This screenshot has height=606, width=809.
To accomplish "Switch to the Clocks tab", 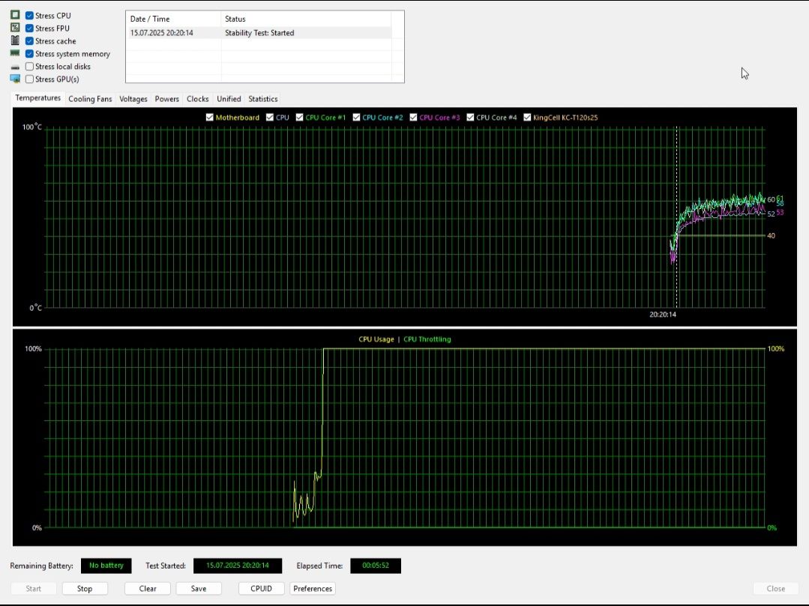I will [198, 99].
